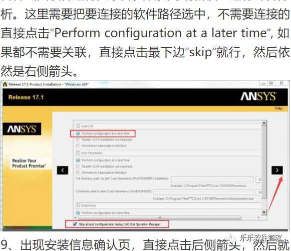The height and width of the screenshot is (251, 291).
Task: Minimize the Product Installation window
Action: 263,83
